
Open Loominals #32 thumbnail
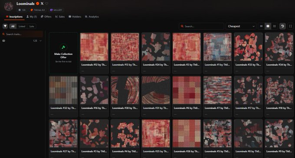[63, 90]
